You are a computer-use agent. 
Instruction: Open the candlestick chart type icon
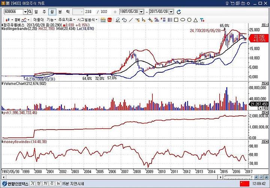click(x=8, y=20)
